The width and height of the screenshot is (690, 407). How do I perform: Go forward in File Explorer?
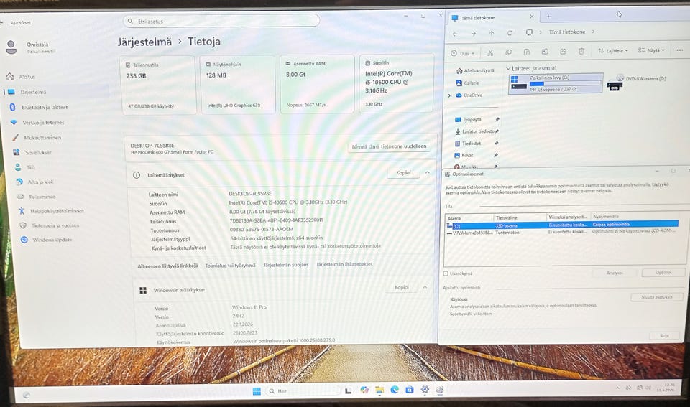(474, 34)
